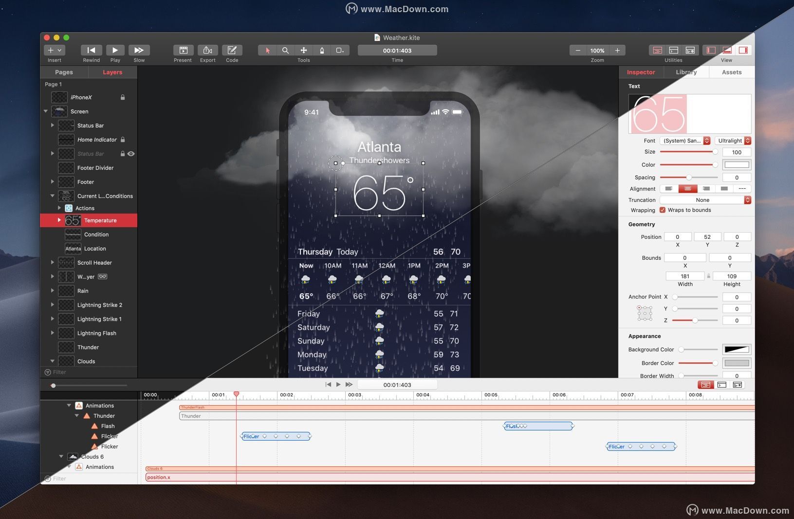The image size is (794, 519).
Task: Click the Border Color swatch
Action: click(x=737, y=363)
